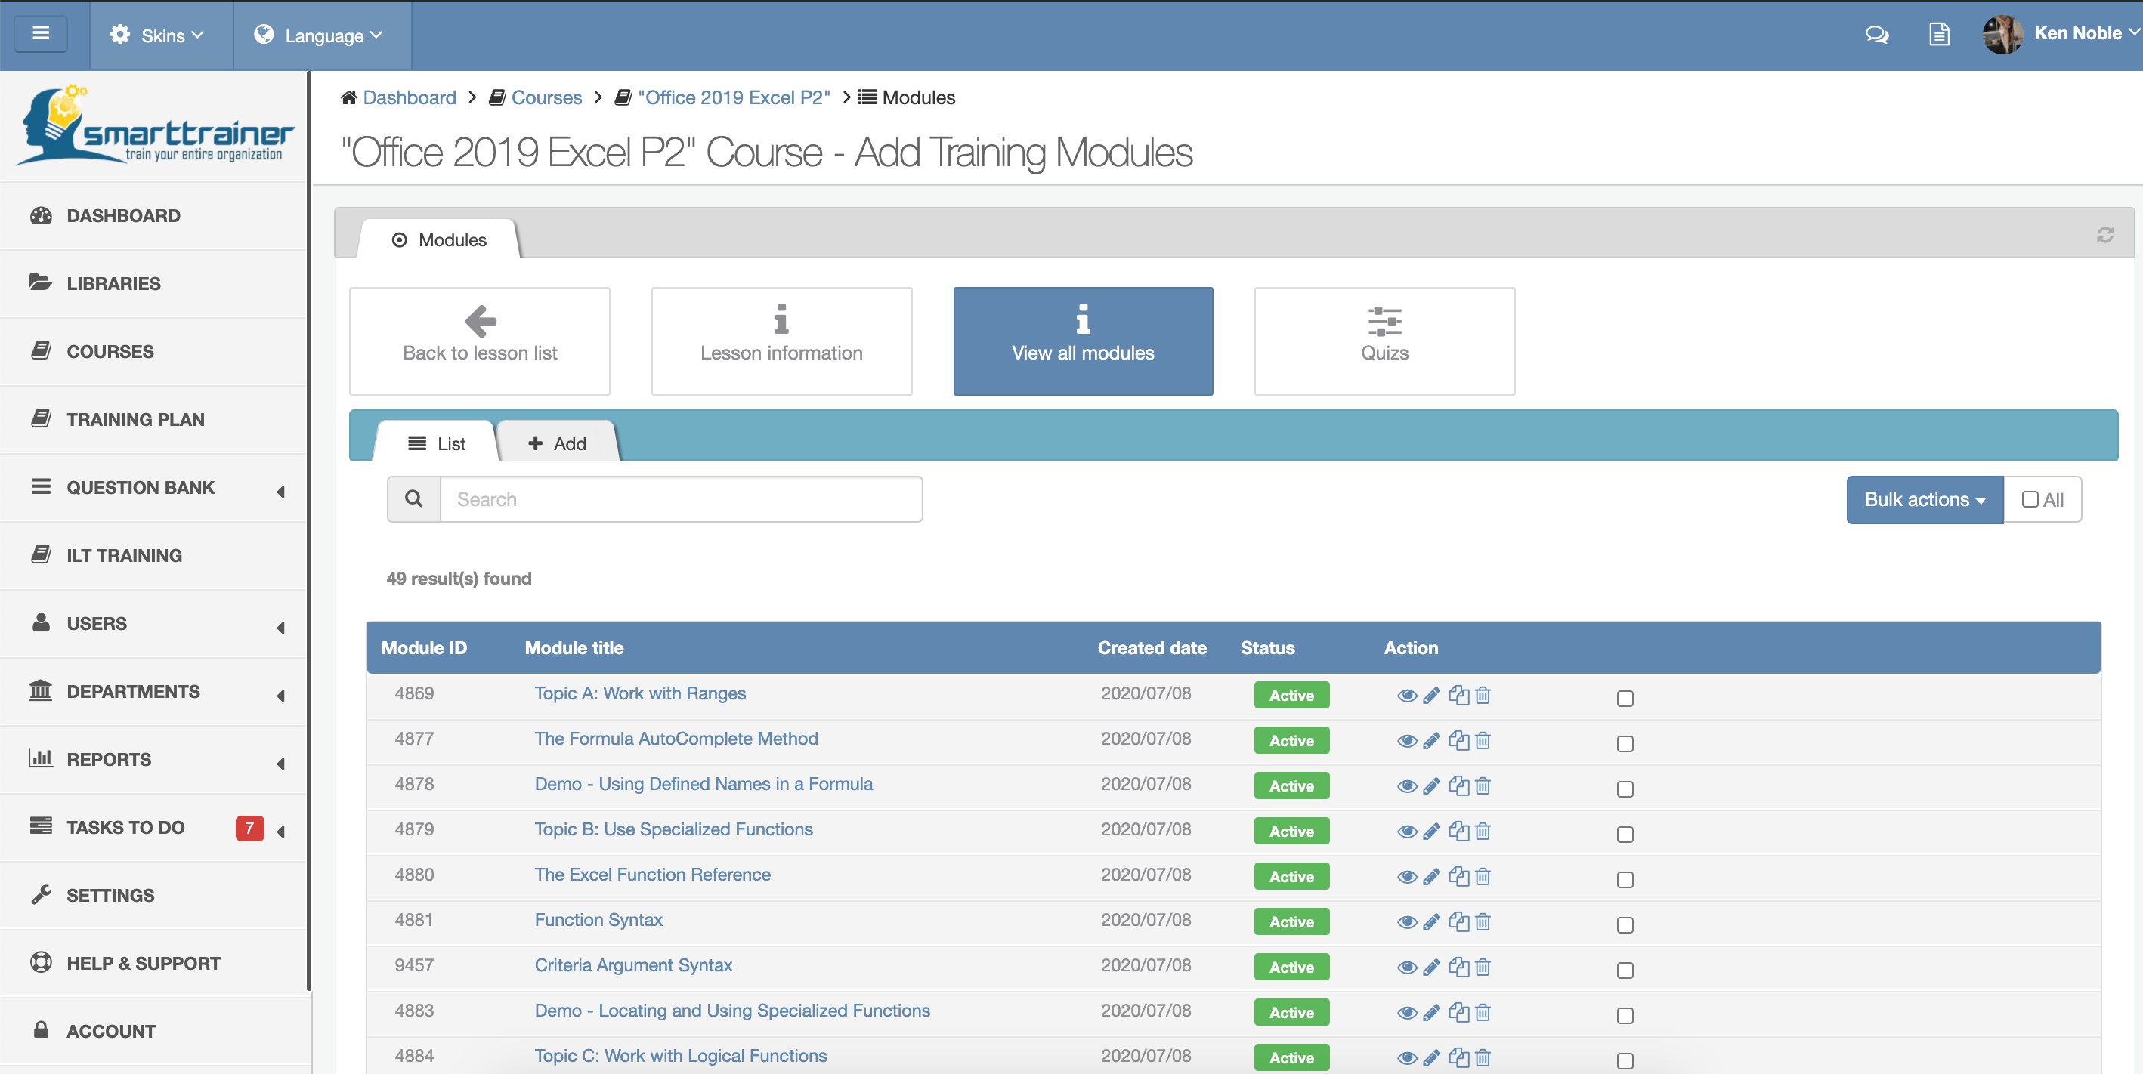Open Account in the sidebar
This screenshot has height=1074, width=2143.
154,1032
